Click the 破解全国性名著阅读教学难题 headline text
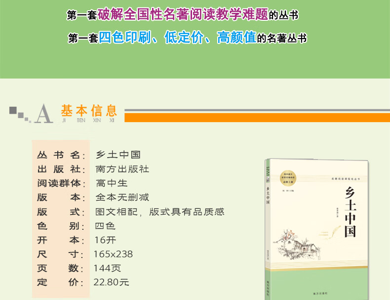Viewport: 390px width, 300px height. [x=183, y=15]
